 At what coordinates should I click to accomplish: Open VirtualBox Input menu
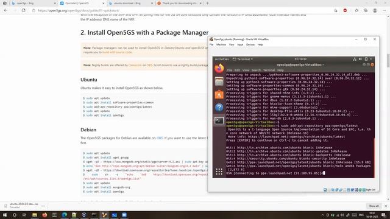pos(240,44)
